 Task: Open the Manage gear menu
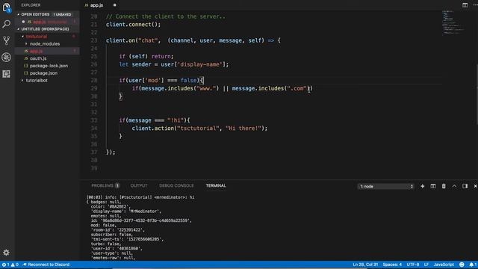point(6,253)
